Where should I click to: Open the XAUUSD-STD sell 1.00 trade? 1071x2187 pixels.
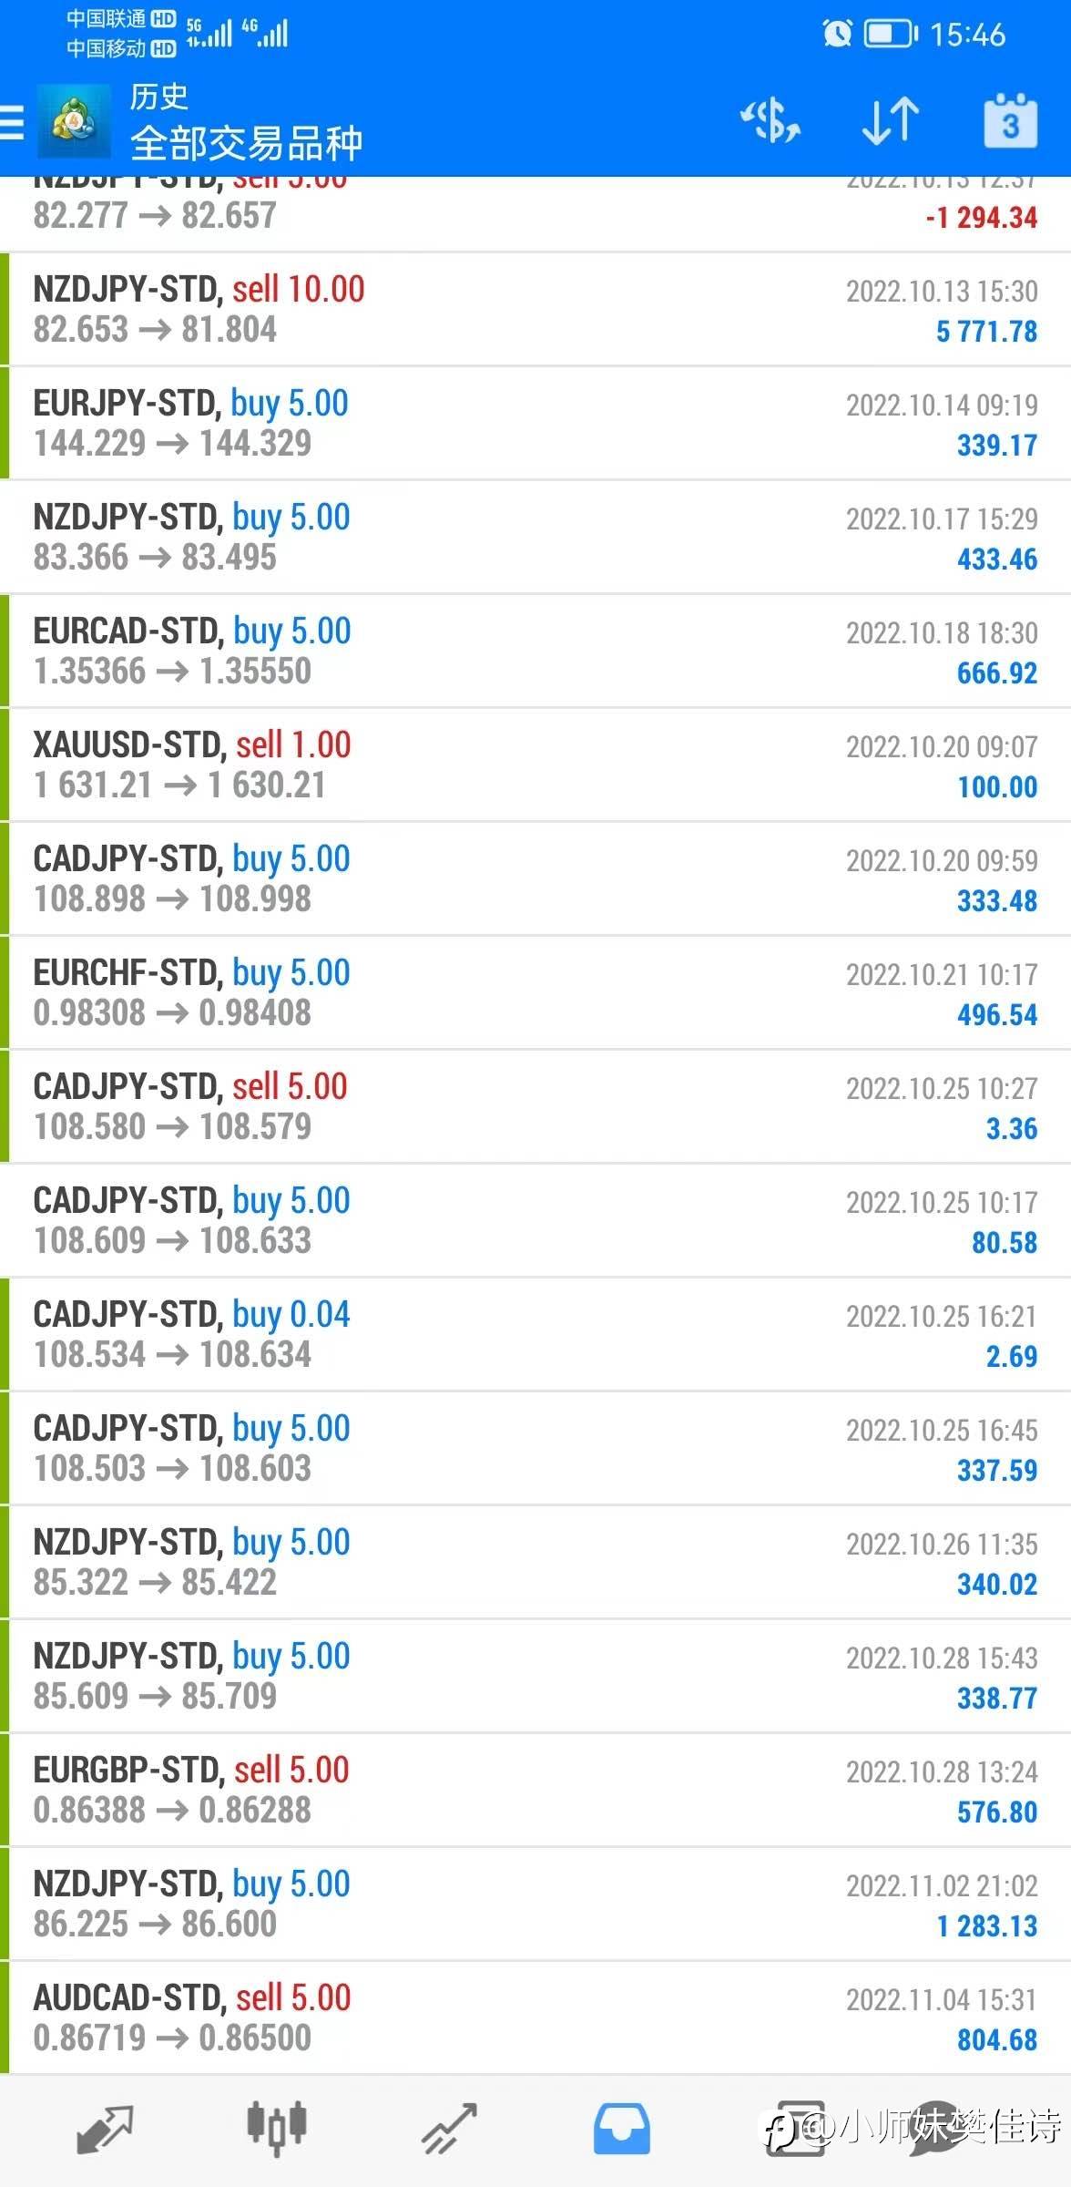[x=535, y=765]
